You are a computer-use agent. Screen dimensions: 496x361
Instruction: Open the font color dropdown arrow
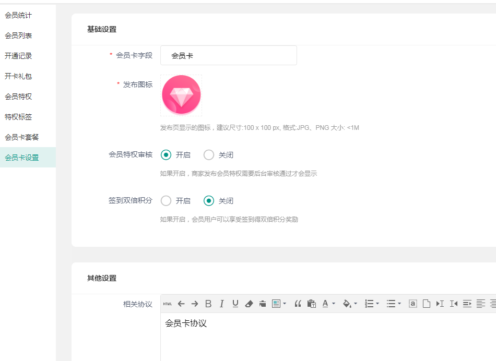pos(334,304)
